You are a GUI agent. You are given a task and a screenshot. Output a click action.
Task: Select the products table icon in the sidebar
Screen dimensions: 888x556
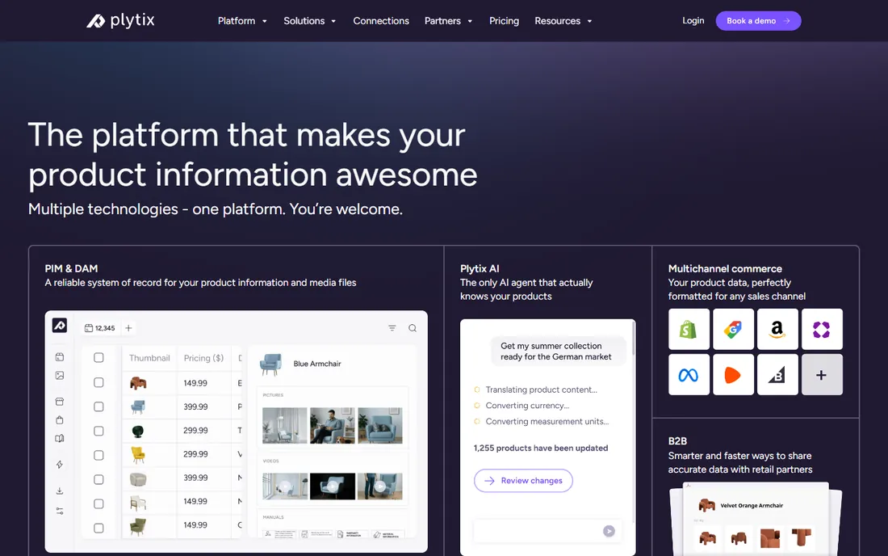[60, 357]
